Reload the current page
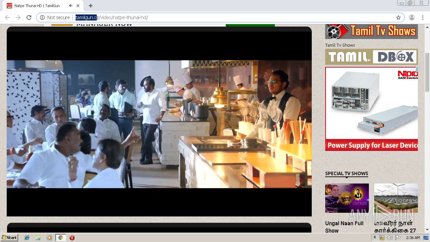The height and width of the screenshot is (242, 430). tap(29, 17)
